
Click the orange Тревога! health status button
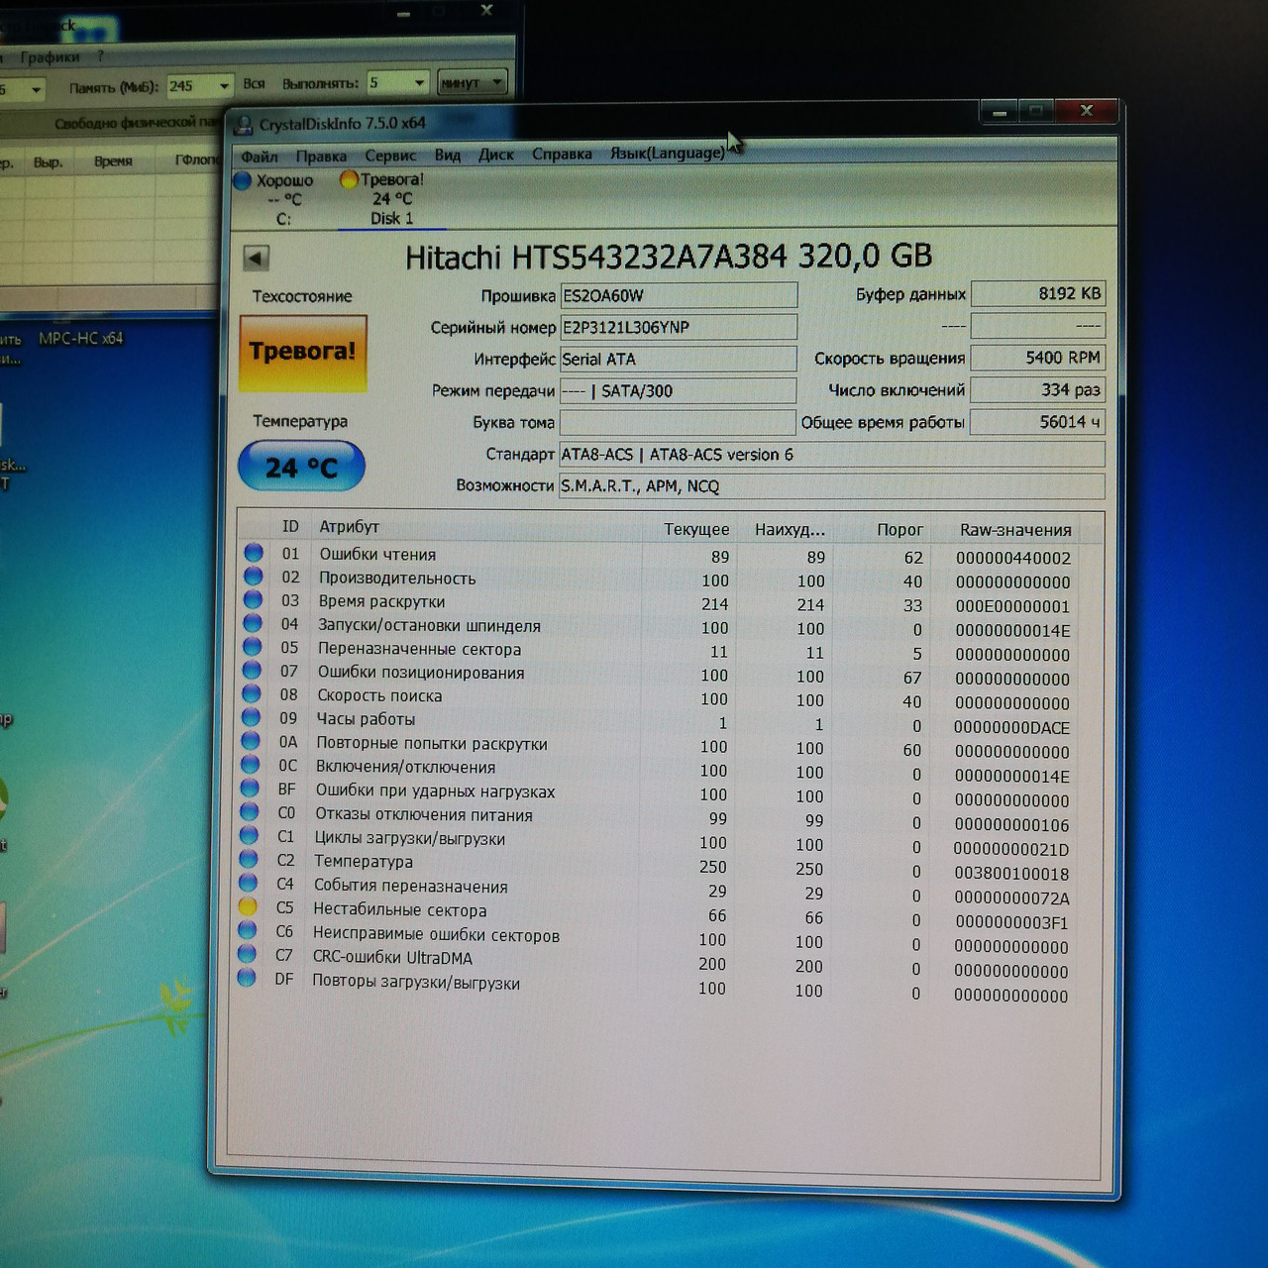tap(303, 352)
